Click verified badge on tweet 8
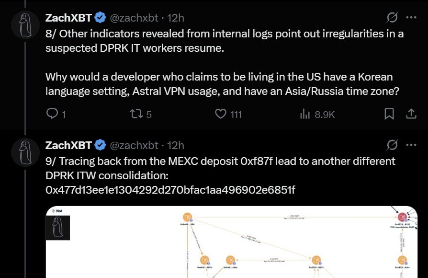Screen dimensions: 428x278 100,18
